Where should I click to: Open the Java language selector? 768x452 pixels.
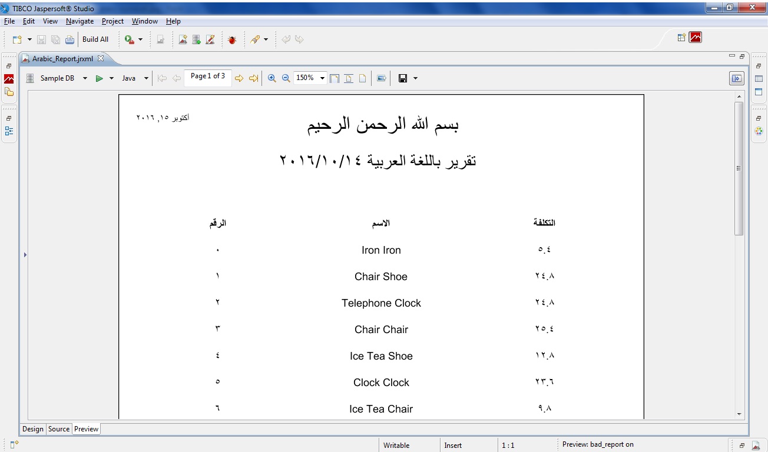[145, 78]
